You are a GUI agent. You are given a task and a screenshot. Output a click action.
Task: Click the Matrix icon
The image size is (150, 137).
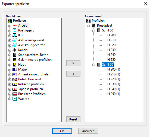click(15, 69)
